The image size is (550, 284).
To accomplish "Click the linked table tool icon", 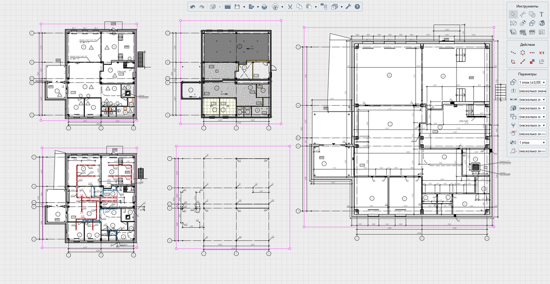I will (x=522, y=32).
